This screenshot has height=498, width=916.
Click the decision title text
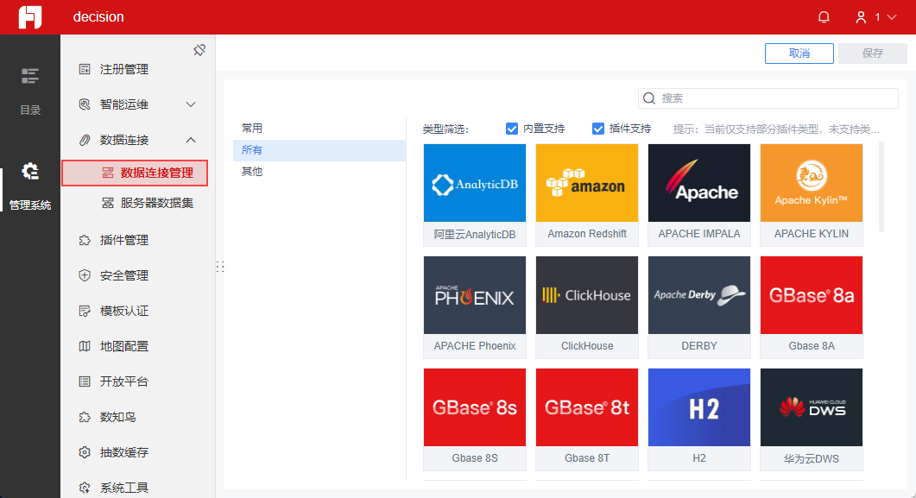(x=98, y=17)
